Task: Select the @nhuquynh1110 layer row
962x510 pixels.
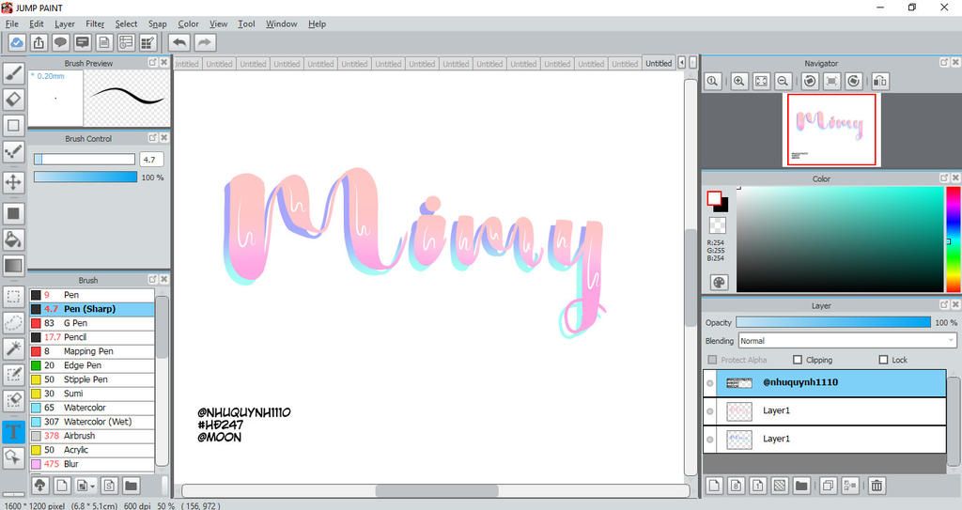Action: pos(825,383)
